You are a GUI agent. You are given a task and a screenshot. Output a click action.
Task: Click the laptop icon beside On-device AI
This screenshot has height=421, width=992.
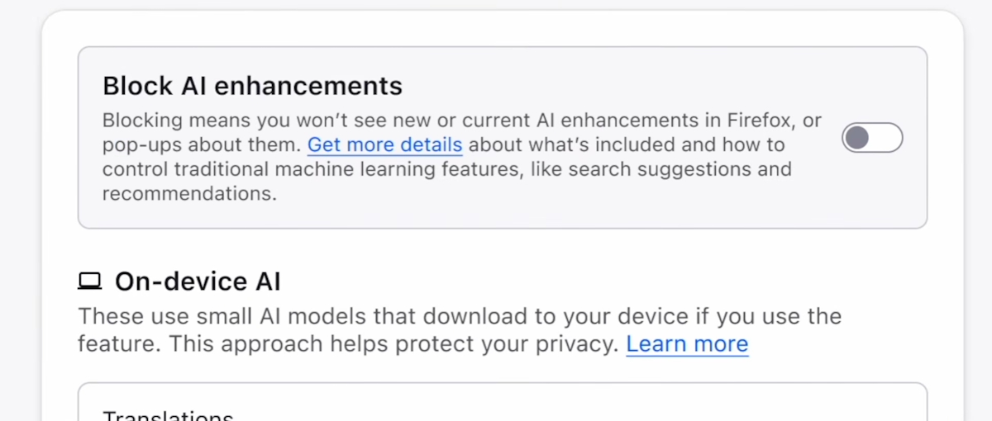88,282
